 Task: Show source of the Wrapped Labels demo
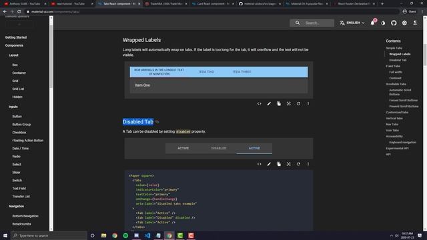point(259,104)
